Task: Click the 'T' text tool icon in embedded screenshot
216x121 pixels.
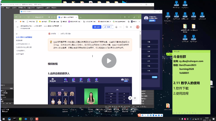Action: (73, 80)
